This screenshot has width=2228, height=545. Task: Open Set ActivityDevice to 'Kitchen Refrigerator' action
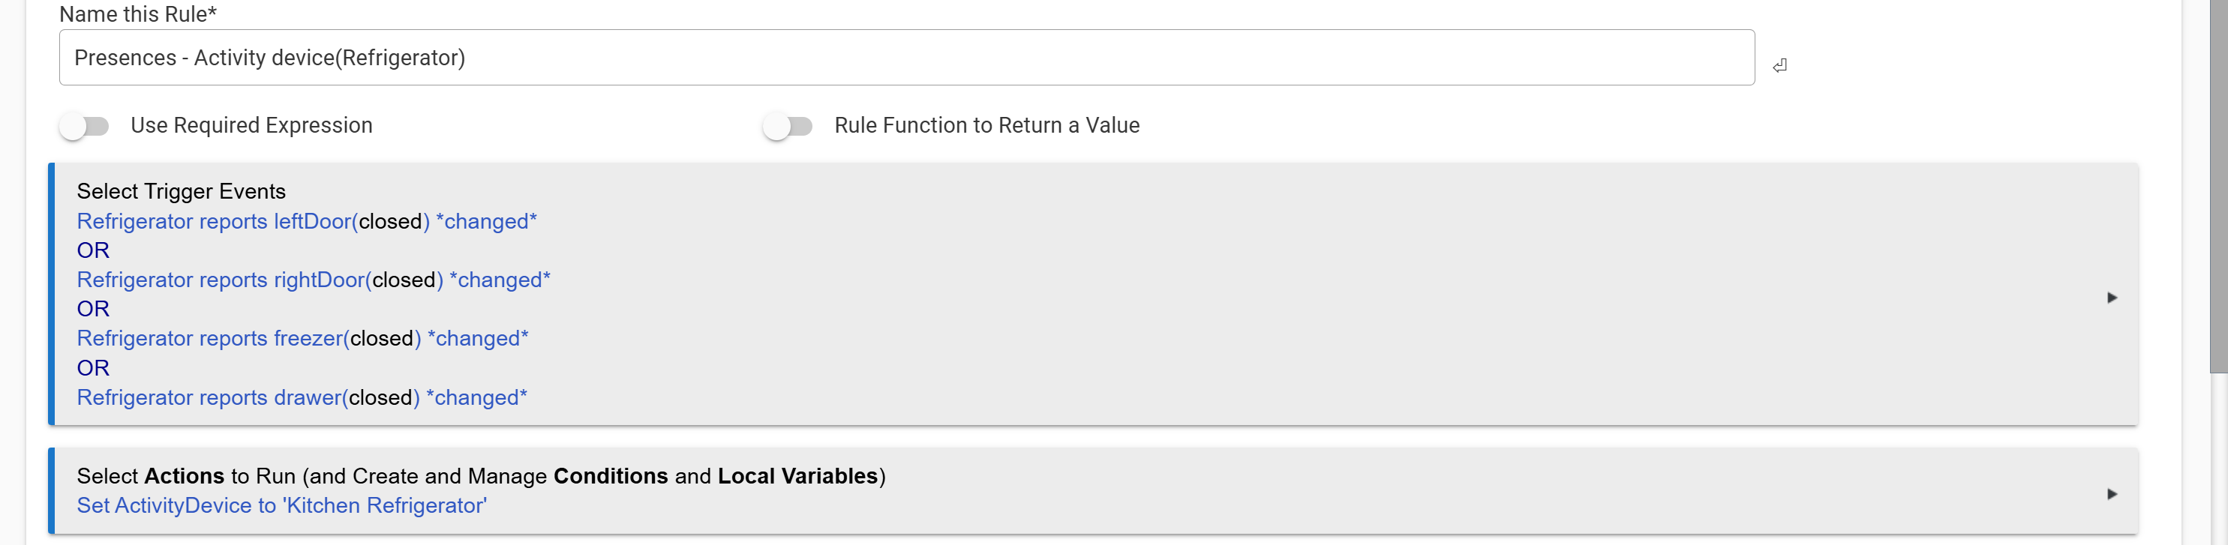tap(281, 505)
